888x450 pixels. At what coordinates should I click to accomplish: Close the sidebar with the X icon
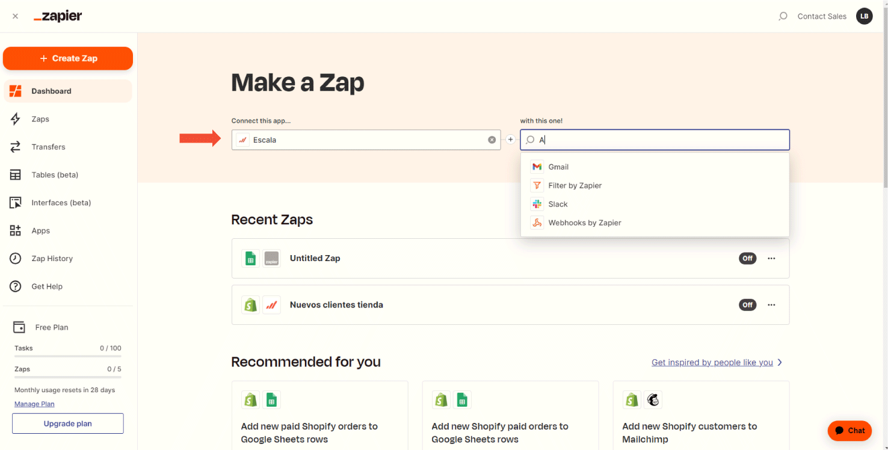[15, 16]
